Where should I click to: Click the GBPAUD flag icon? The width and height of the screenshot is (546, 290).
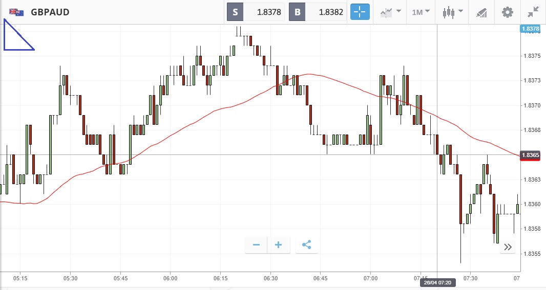[x=16, y=12]
